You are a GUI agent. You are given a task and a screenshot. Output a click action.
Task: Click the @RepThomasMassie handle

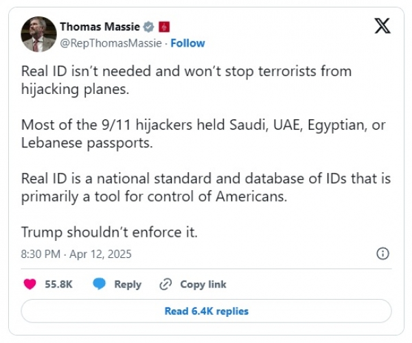point(110,43)
